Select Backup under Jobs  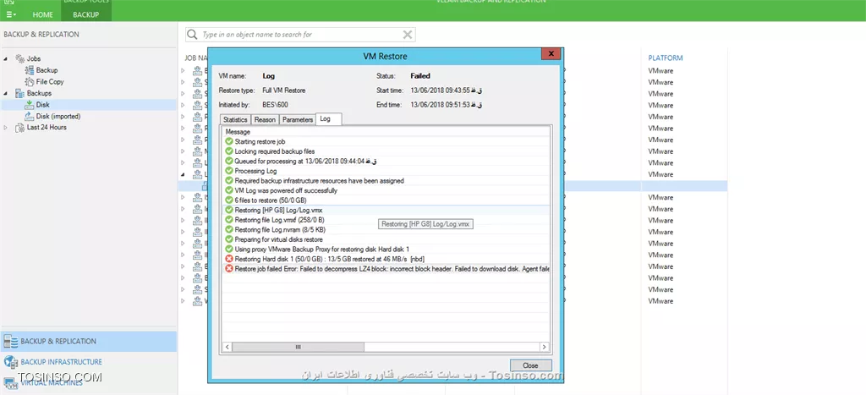(x=47, y=70)
